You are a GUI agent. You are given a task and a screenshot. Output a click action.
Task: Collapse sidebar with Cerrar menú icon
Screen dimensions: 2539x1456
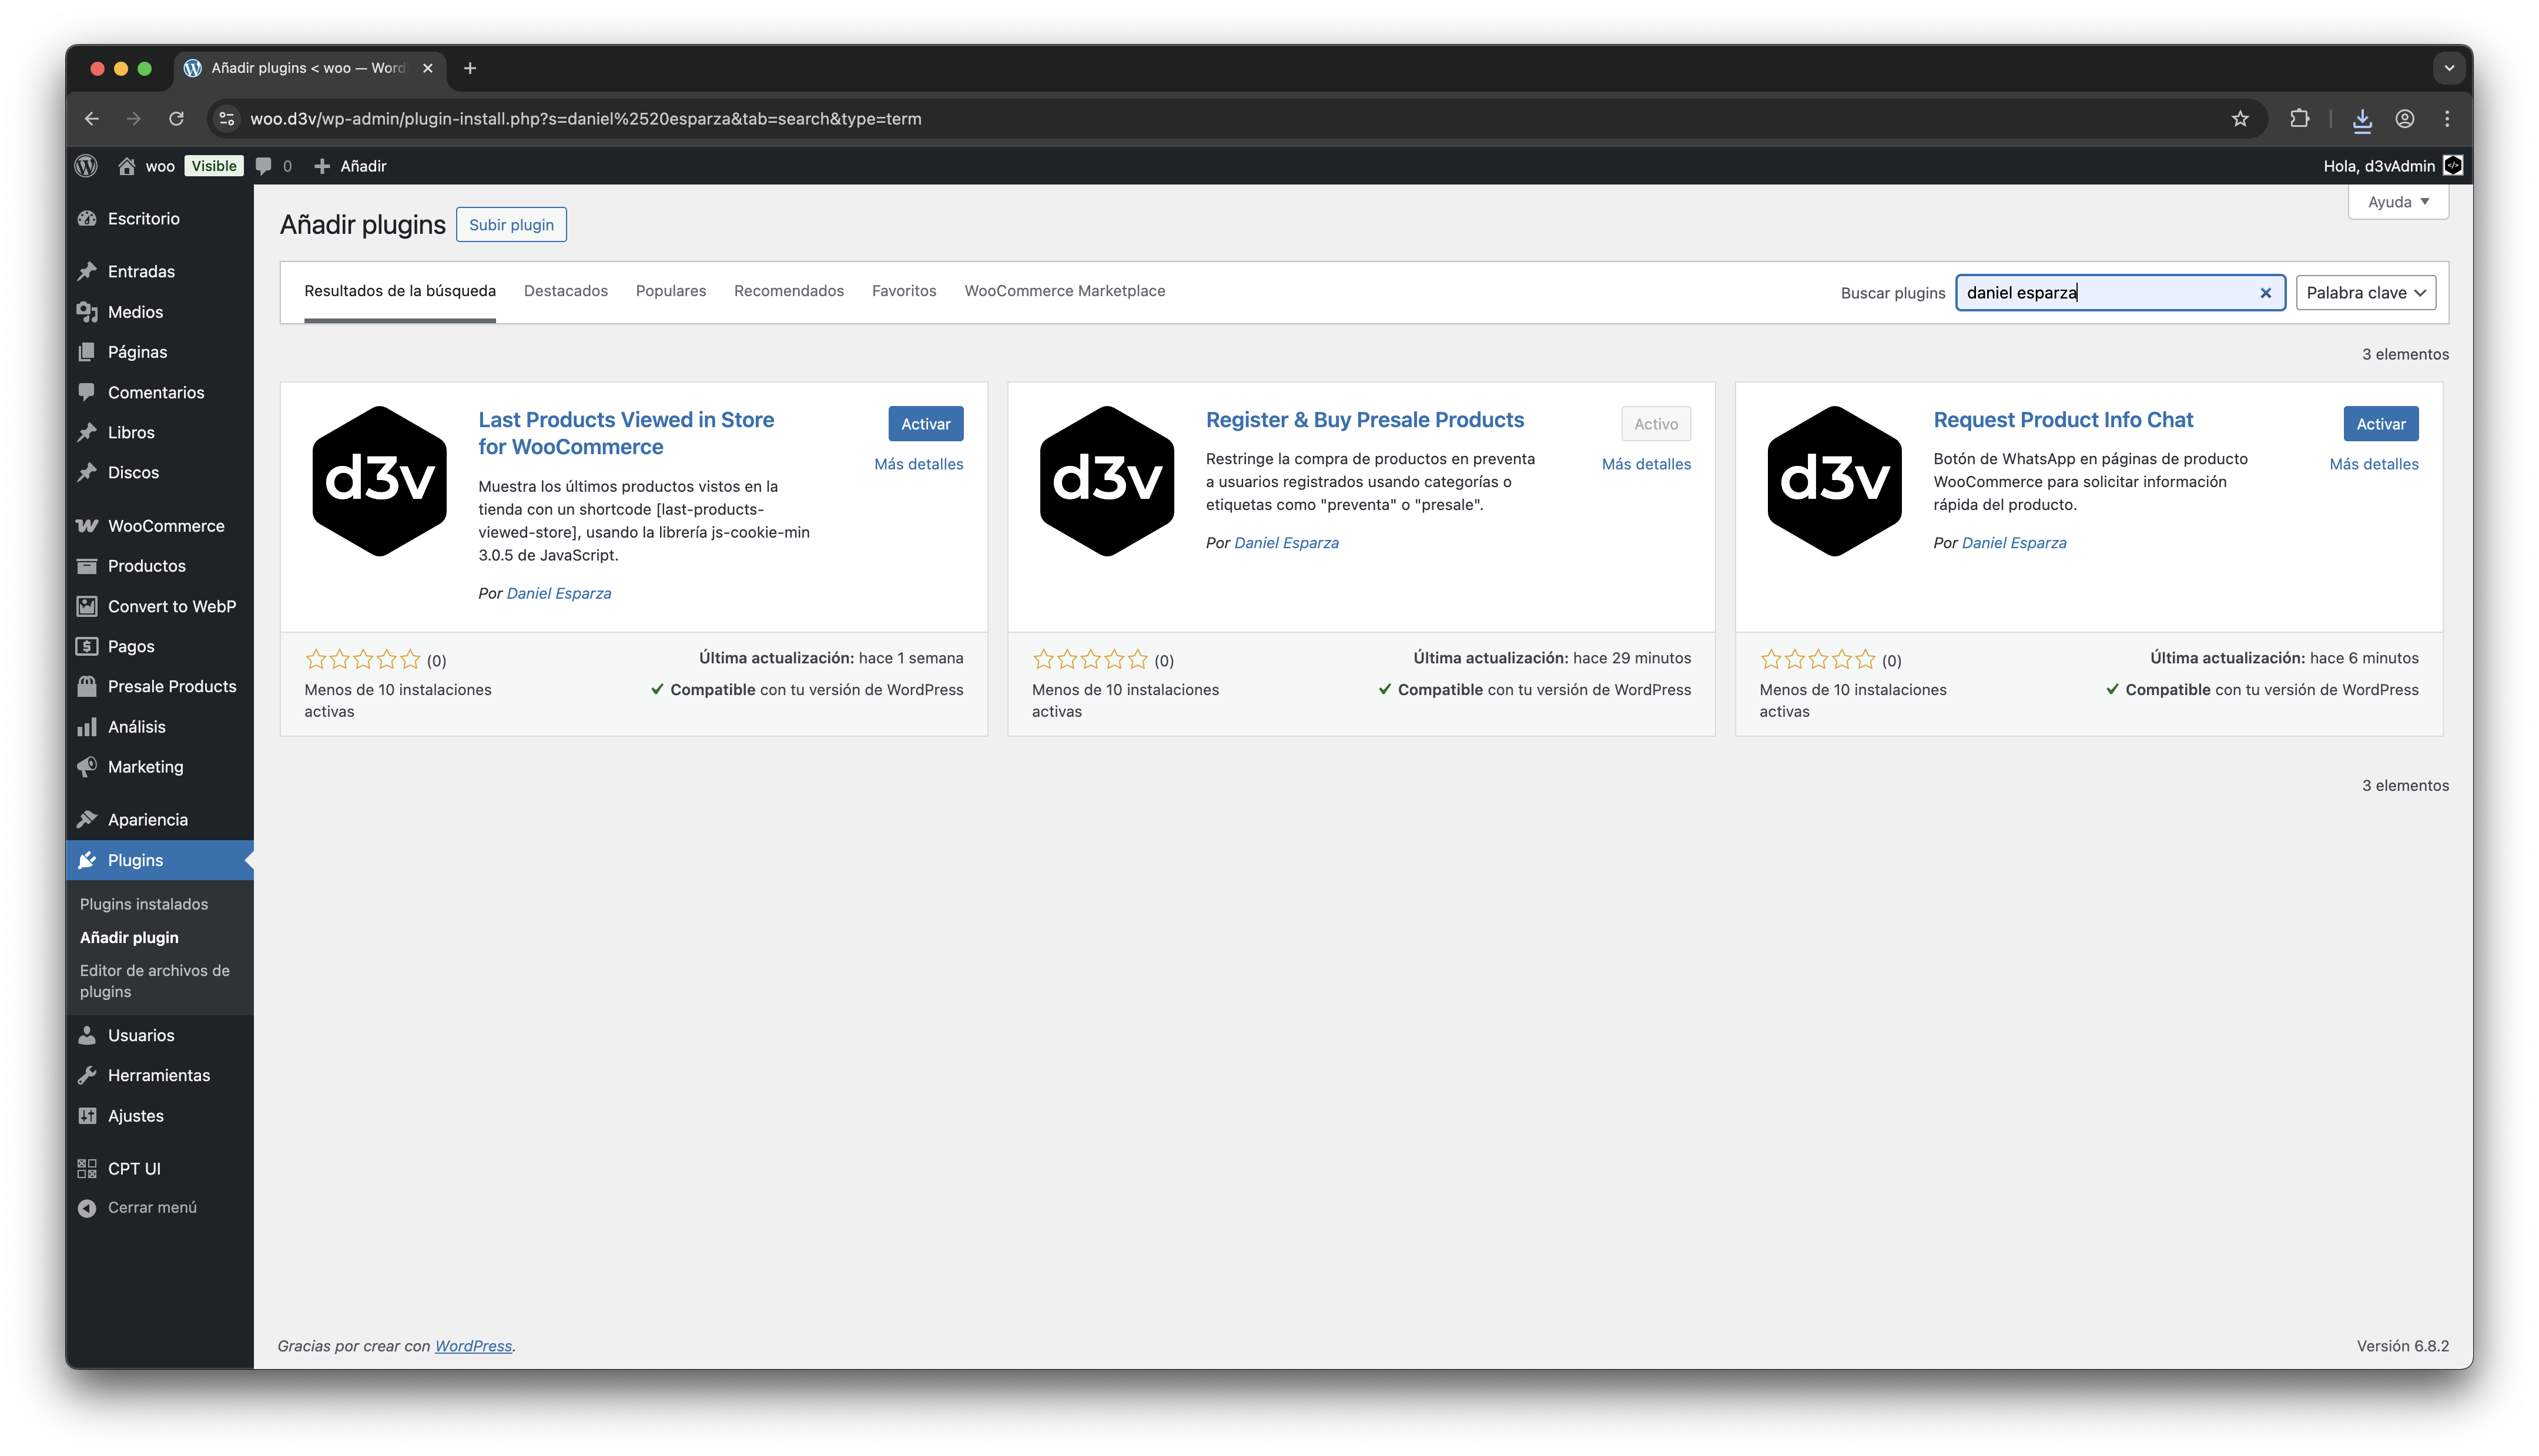click(x=87, y=1208)
